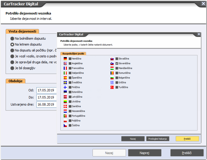207x160 pixels.
Task: Click the Bulgarian flag icon
Action: tap(112, 77)
